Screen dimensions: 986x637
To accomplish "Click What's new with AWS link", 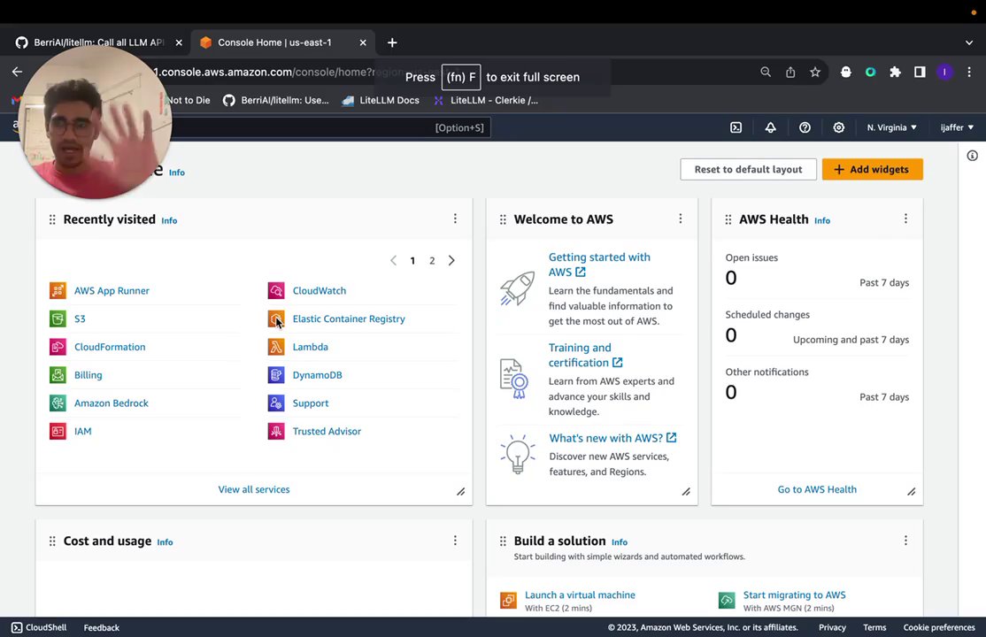I will click(x=612, y=438).
